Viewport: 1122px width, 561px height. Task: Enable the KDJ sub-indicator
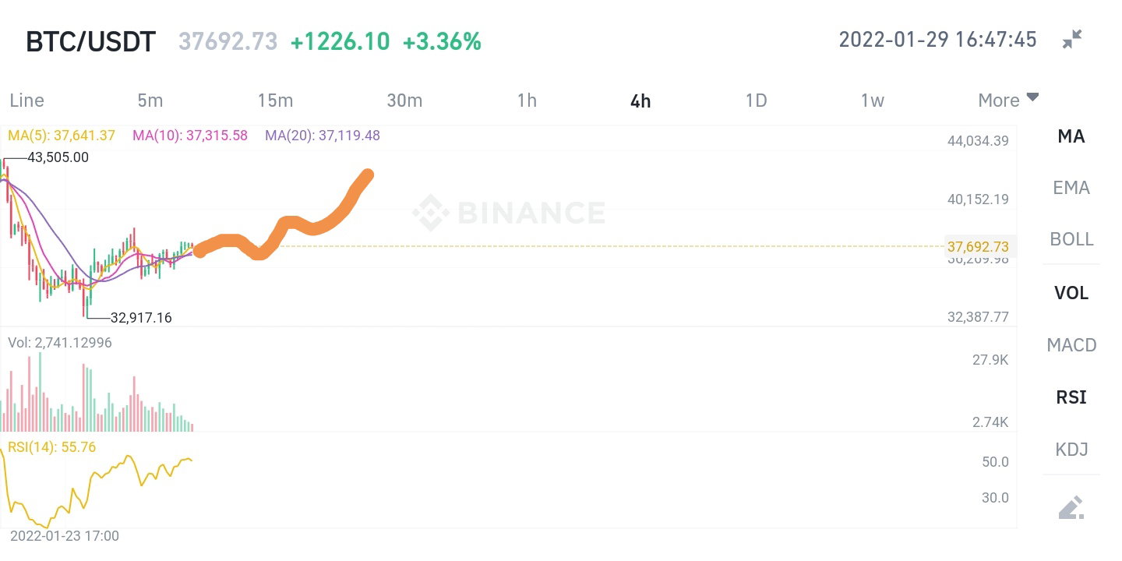(1071, 450)
